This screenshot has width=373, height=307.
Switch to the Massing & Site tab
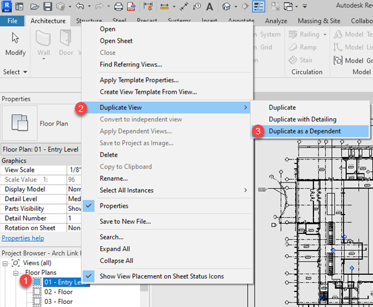coord(319,21)
